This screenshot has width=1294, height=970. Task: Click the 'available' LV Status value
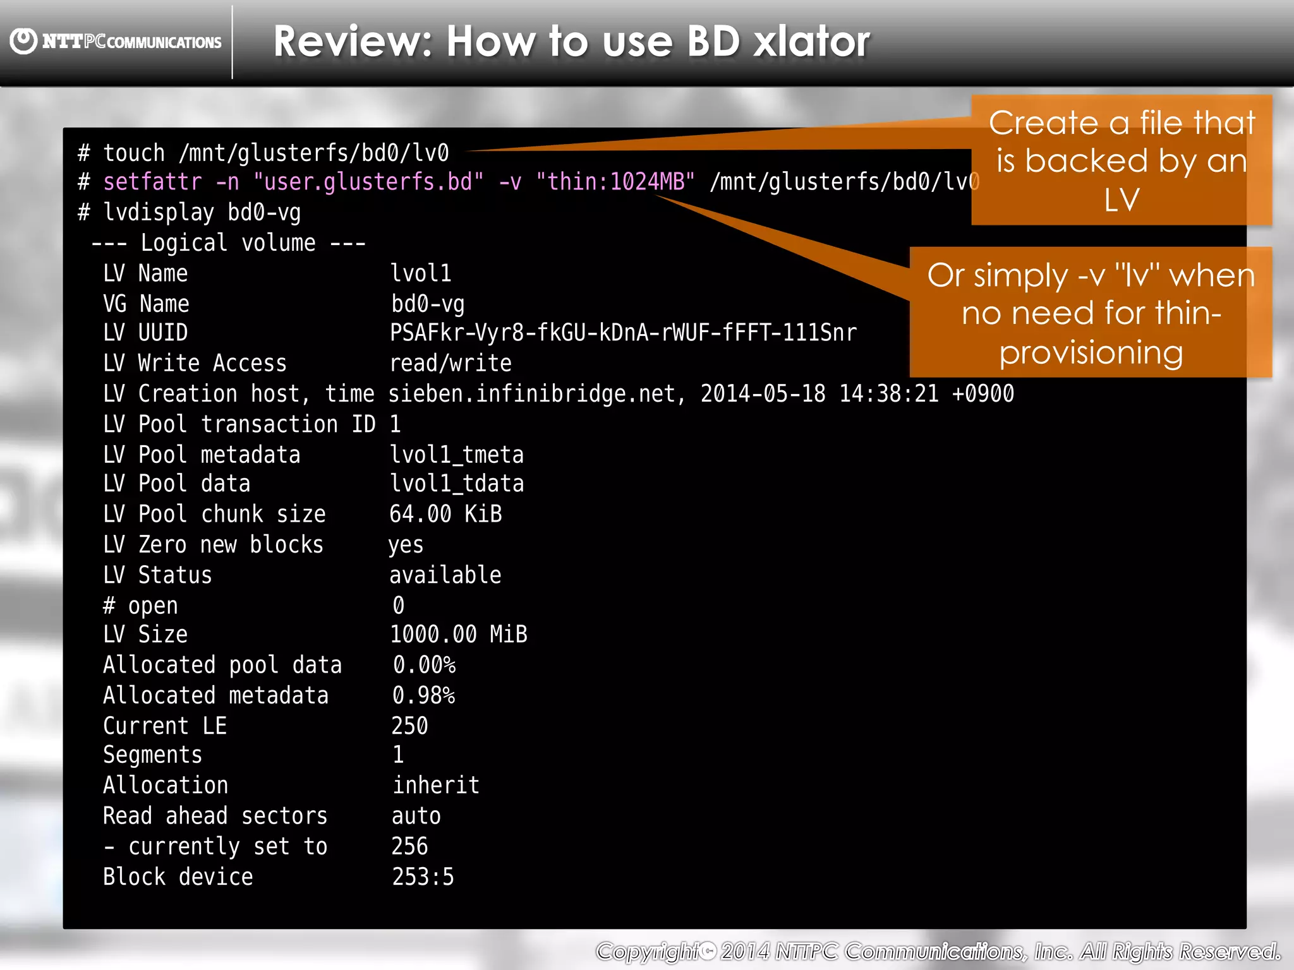click(x=445, y=575)
